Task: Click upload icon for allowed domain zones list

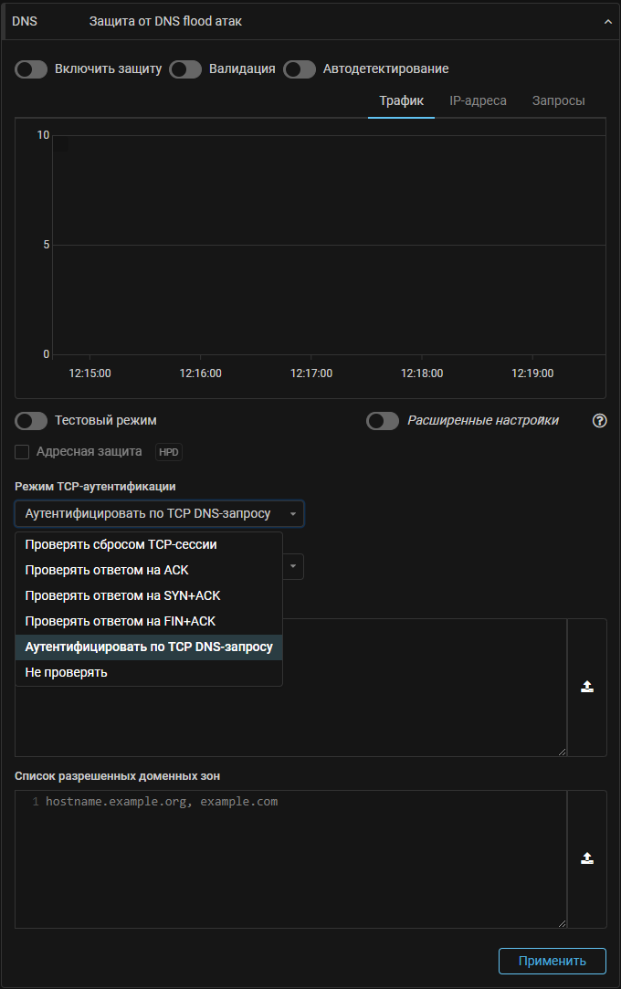Action: point(587,858)
